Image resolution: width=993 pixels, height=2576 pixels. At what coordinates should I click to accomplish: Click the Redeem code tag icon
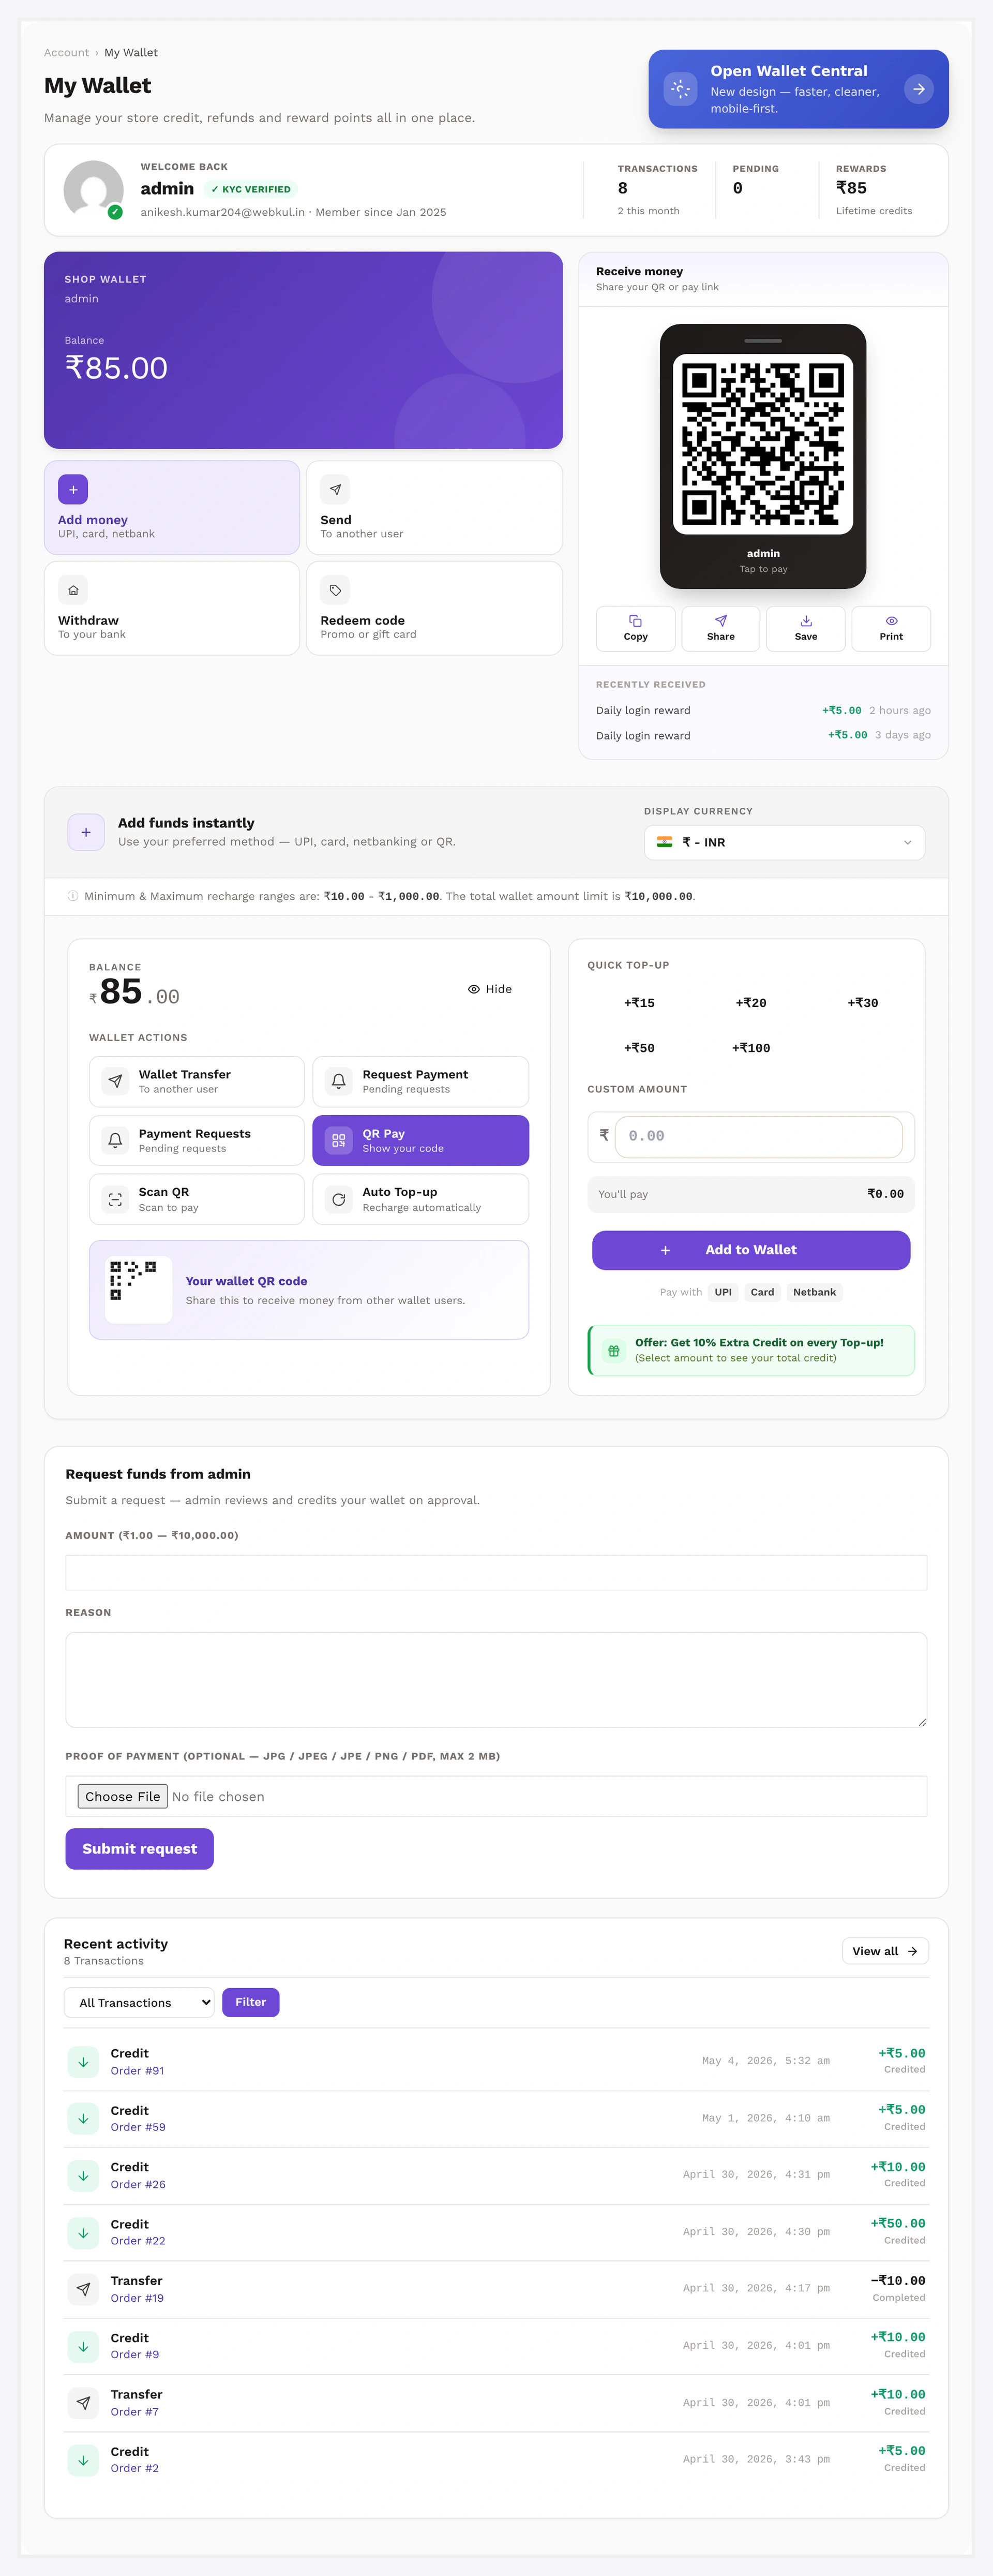click(x=336, y=590)
